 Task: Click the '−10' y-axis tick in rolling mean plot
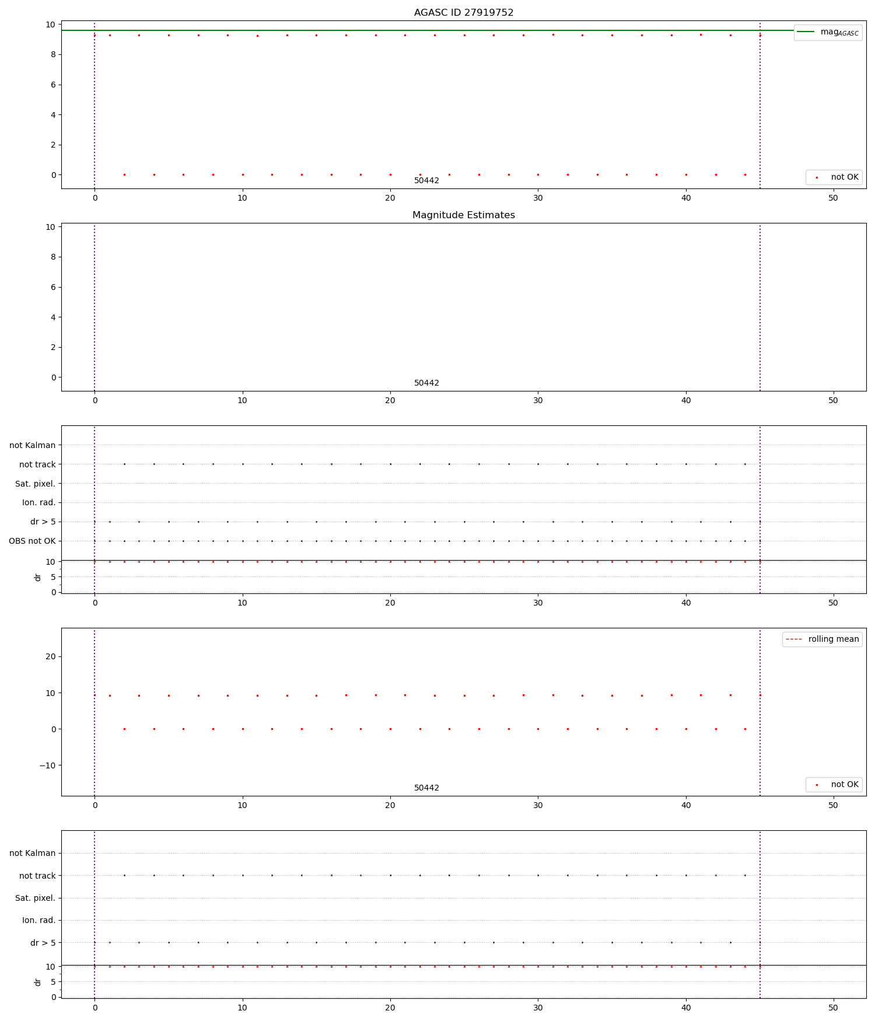(x=47, y=765)
